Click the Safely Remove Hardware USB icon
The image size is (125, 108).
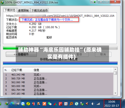click(82, 104)
